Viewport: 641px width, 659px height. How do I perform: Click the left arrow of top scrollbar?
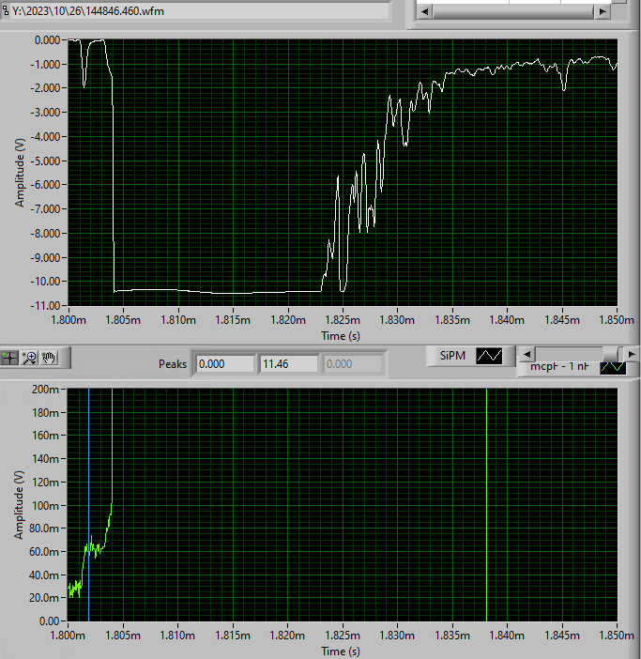click(x=424, y=11)
